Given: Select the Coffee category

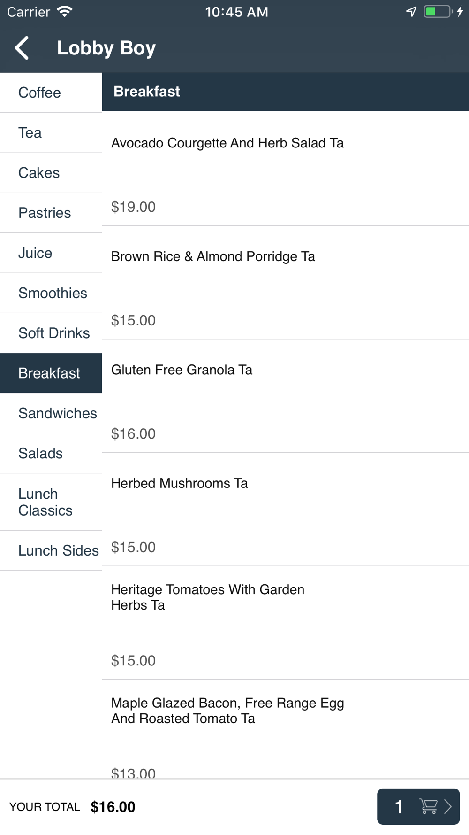Looking at the screenshot, I should point(51,93).
